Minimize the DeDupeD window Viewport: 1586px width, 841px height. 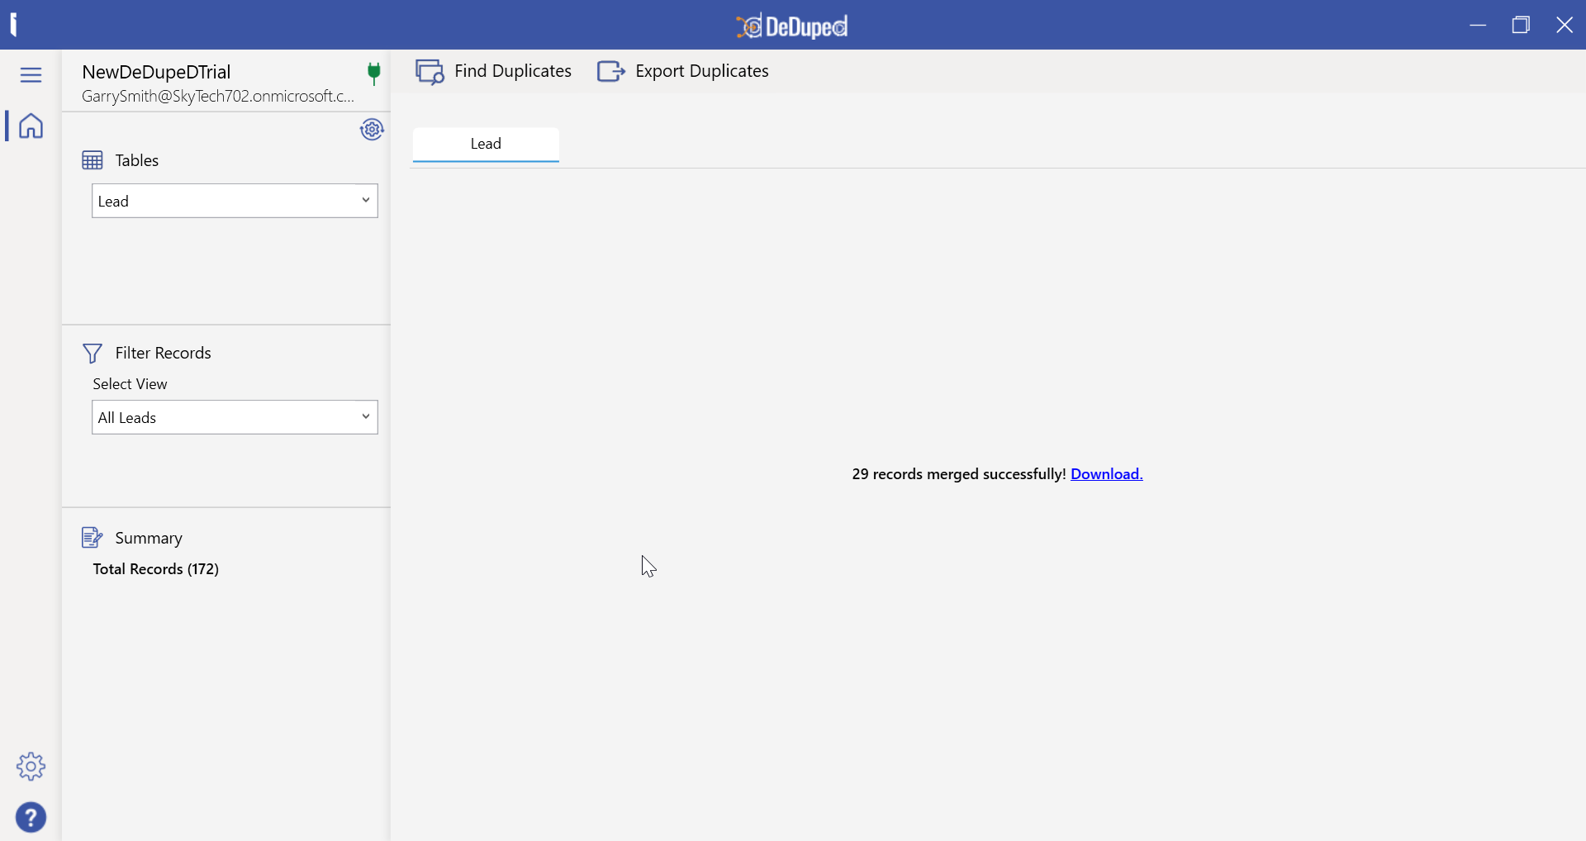(1479, 25)
